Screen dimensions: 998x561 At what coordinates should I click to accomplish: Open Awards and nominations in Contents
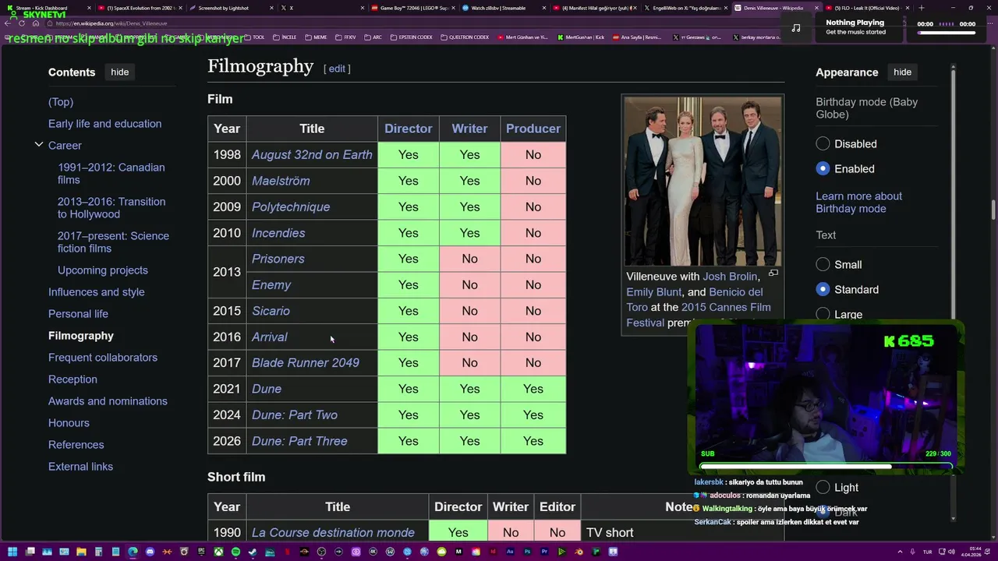click(108, 401)
